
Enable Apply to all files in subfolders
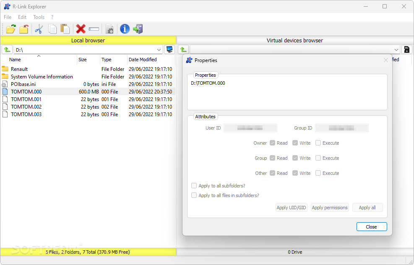194,195
